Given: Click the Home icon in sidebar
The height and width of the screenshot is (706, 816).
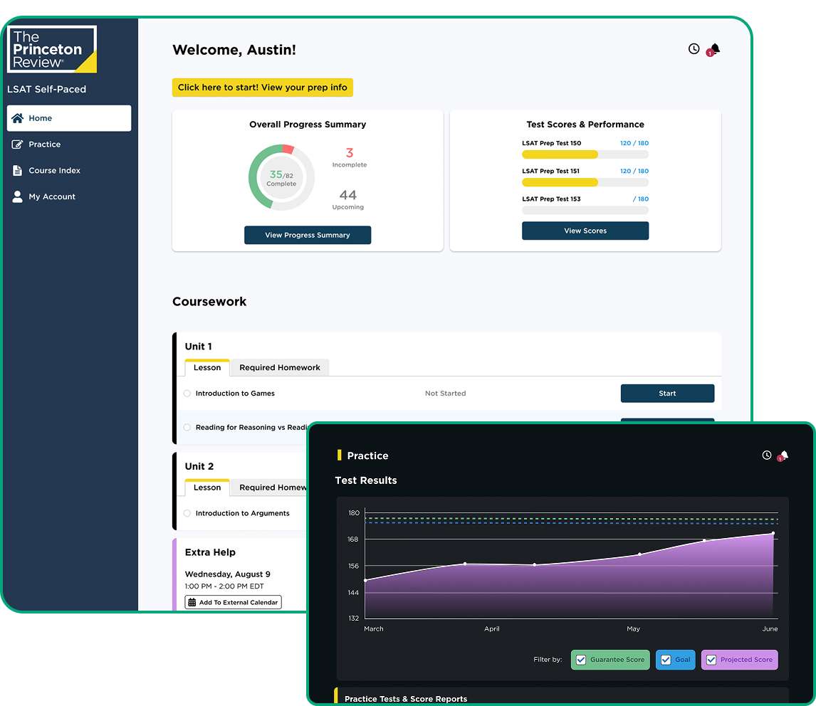Looking at the screenshot, I should coord(18,118).
